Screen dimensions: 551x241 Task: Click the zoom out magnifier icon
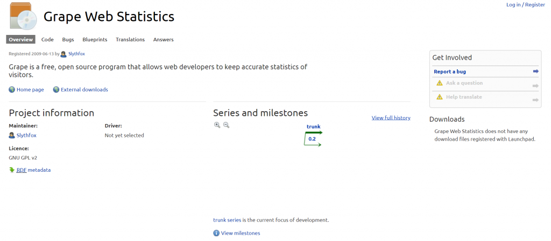coord(227,125)
